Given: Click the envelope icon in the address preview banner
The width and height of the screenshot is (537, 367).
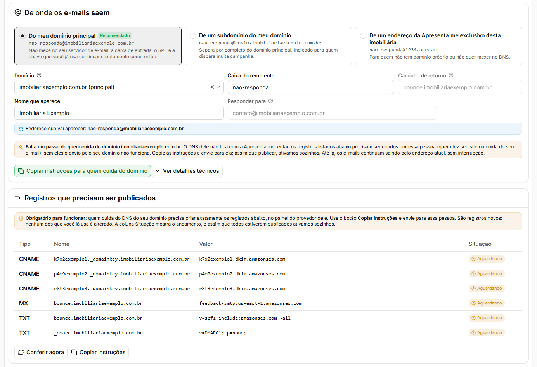Looking at the screenshot, I should (21, 129).
